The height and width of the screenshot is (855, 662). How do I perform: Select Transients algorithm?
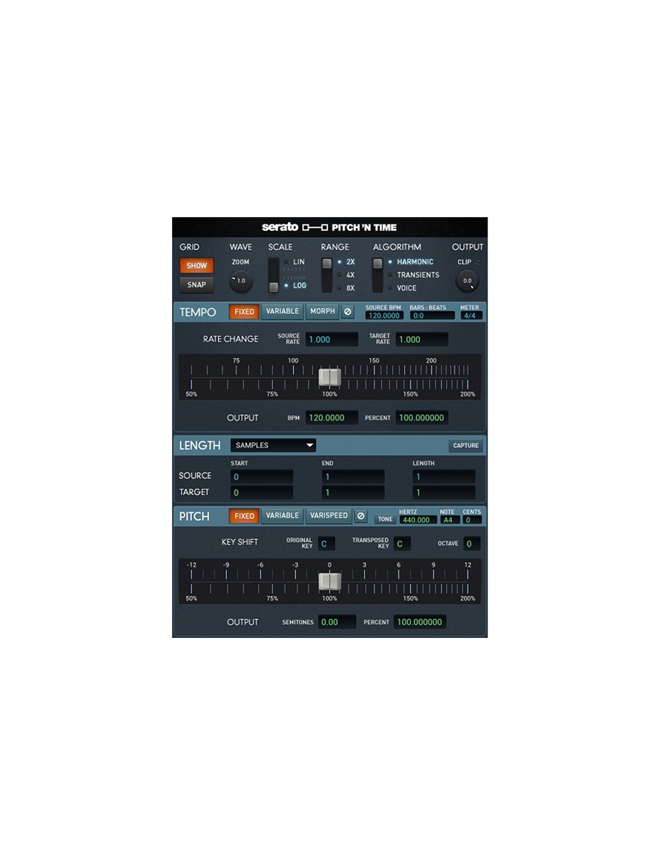[x=418, y=275]
